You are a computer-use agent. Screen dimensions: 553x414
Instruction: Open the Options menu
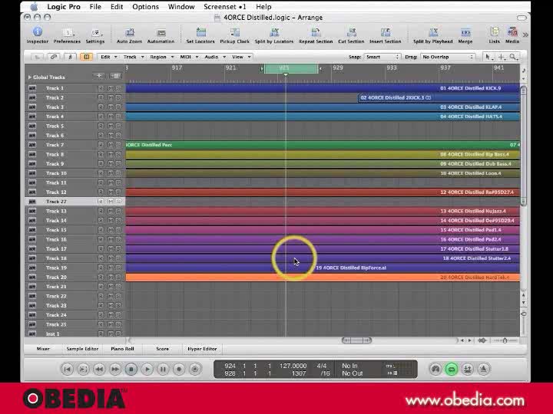pyautogui.click(x=145, y=7)
